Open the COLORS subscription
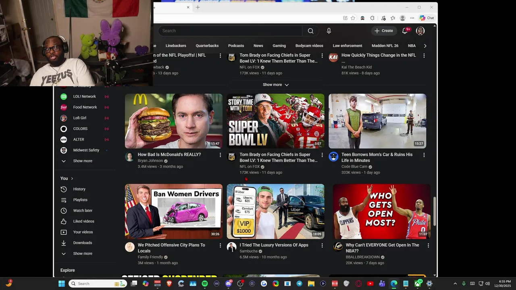The width and height of the screenshot is (516, 290). [80, 128]
